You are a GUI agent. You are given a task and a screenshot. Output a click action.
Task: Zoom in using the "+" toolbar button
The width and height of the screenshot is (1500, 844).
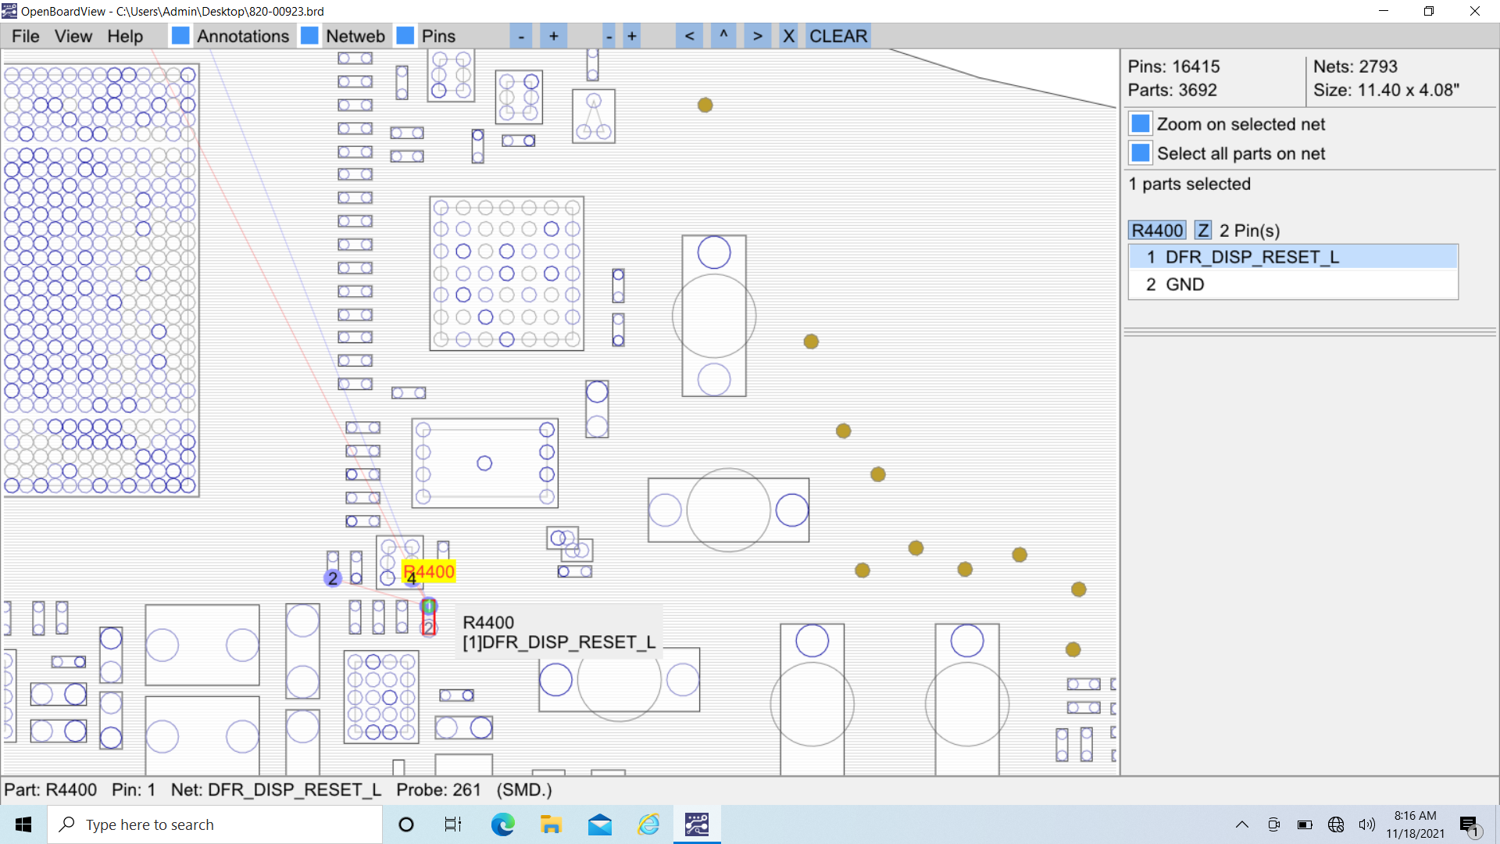pyautogui.click(x=553, y=36)
